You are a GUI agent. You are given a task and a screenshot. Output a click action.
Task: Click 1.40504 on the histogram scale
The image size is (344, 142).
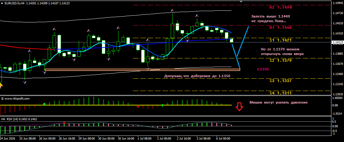(x=338, y=98)
